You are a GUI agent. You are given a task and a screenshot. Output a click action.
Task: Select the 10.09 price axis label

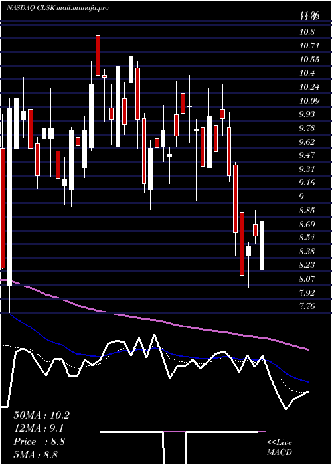(309, 101)
